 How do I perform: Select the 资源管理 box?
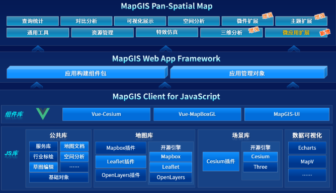click(x=103, y=33)
